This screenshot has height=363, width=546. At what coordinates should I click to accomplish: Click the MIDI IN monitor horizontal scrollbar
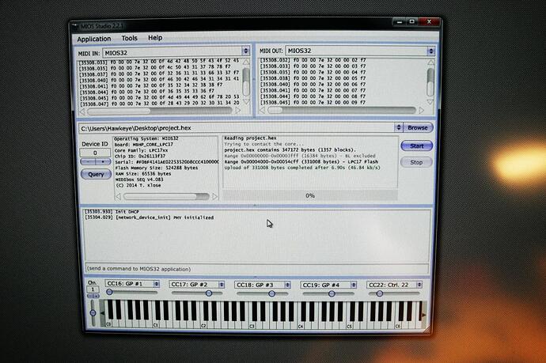pyautogui.click(x=162, y=111)
